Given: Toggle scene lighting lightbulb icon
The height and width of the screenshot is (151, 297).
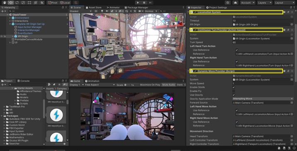Looking at the screenshot, I should [x=102, y=11].
